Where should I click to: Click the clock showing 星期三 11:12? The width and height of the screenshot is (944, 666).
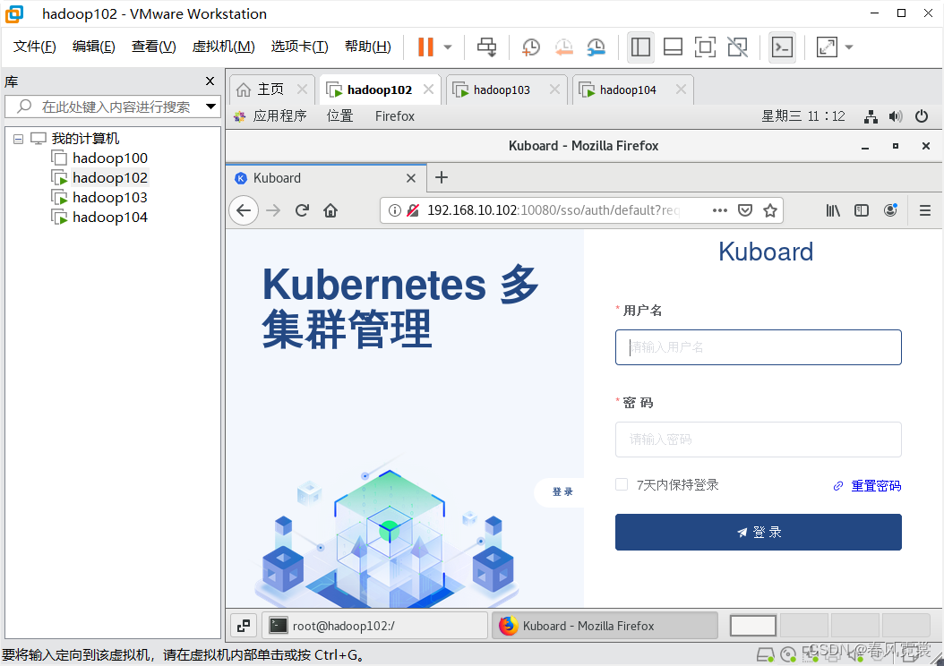point(803,116)
